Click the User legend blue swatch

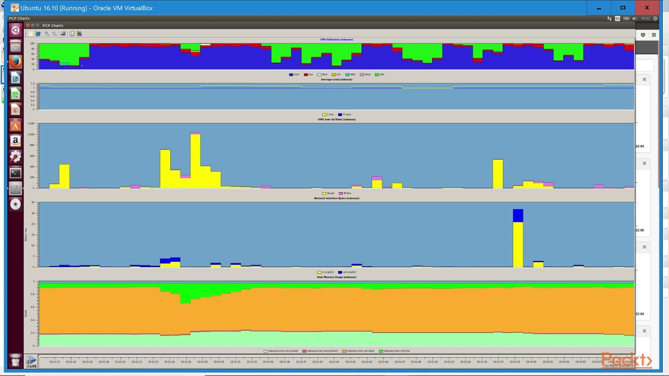point(291,75)
